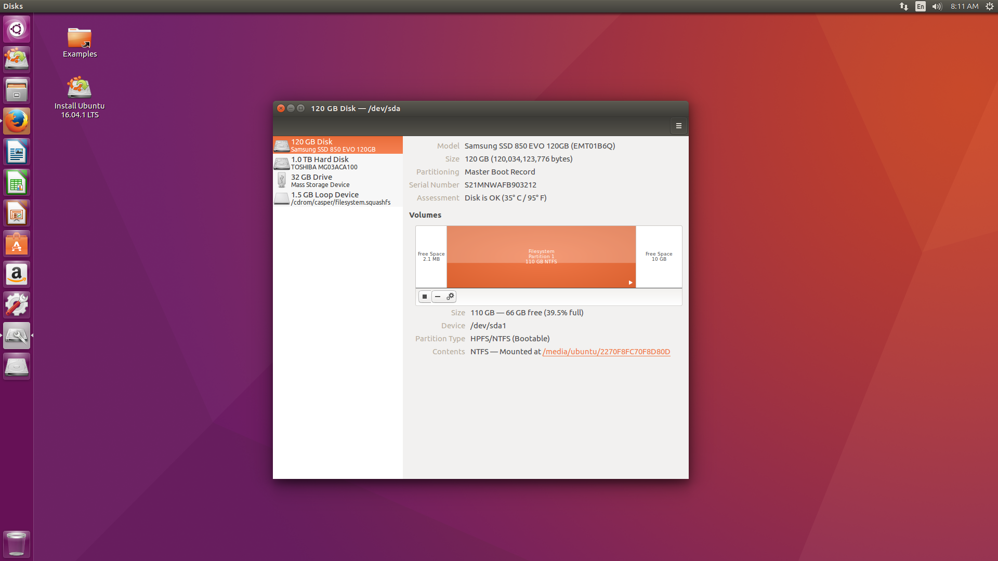Click Master Boot Record value
The image size is (998, 561).
tap(500, 172)
